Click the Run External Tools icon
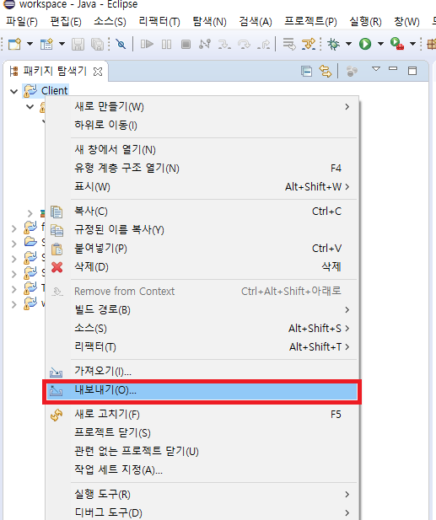Image resolution: width=436 pixels, height=520 pixels. pos(397,44)
